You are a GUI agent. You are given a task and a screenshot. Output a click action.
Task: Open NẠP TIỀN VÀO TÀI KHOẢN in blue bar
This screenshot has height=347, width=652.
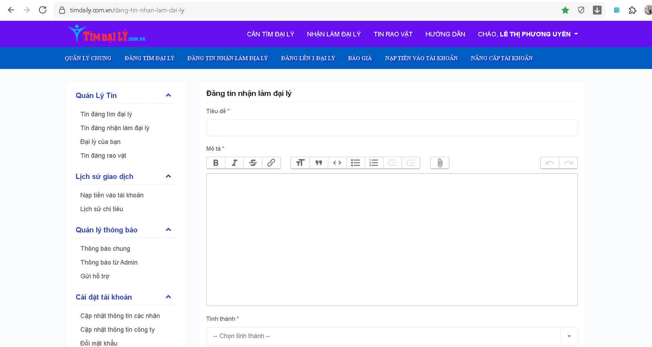[421, 58]
